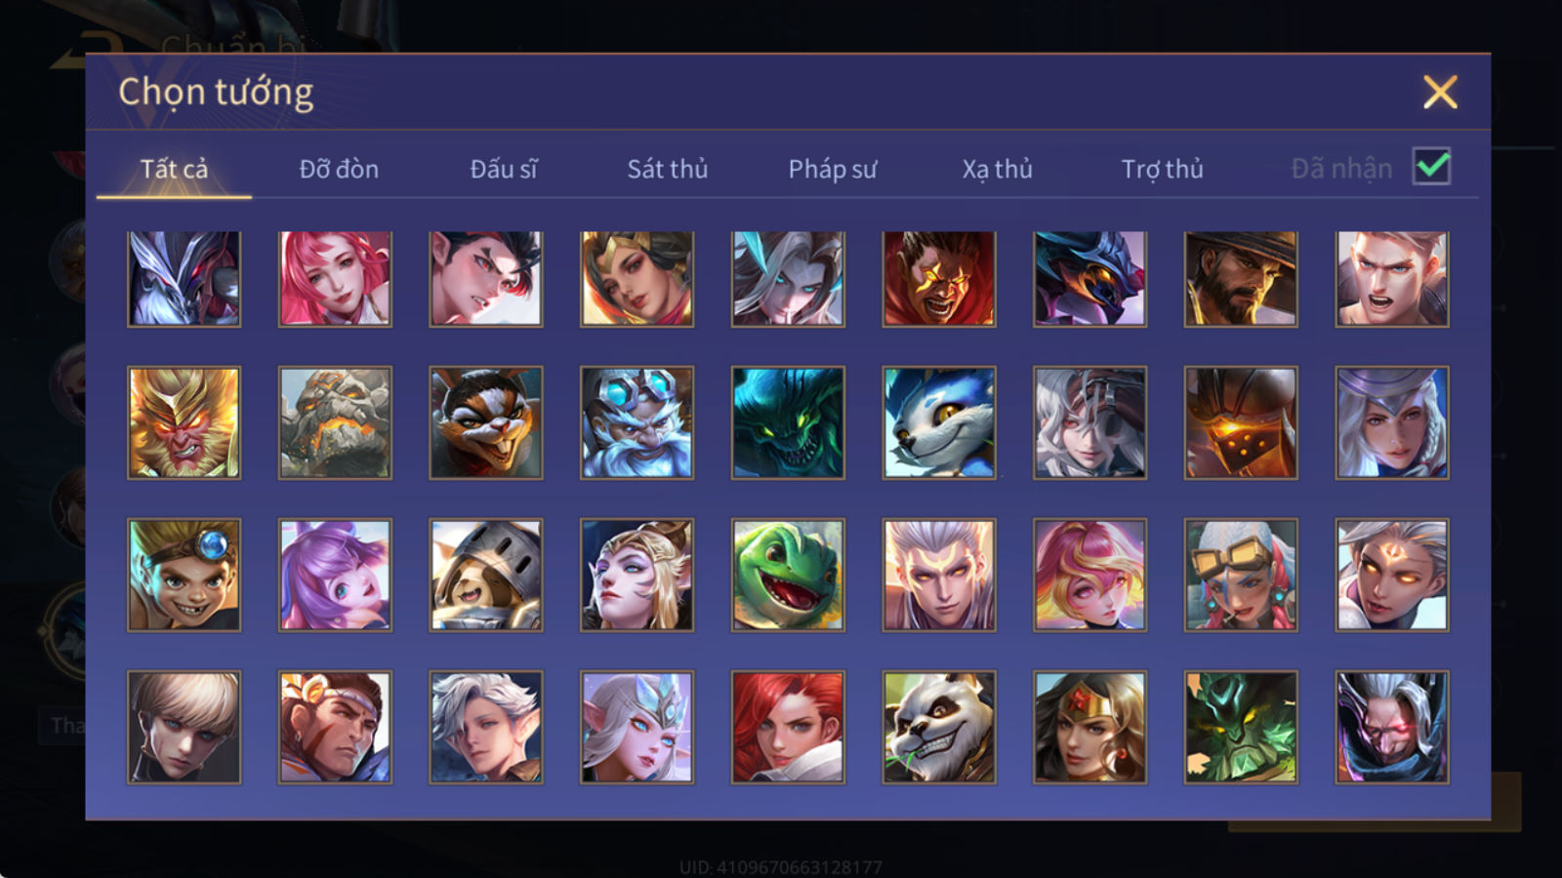Image resolution: width=1562 pixels, height=878 pixels.
Task: Choose the panda hero portrait
Action: point(939,727)
